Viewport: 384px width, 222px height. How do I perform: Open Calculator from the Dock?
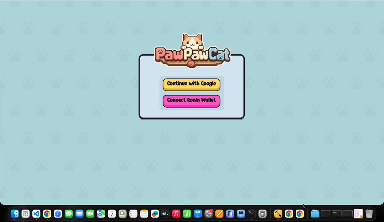[x=262, y=214]
